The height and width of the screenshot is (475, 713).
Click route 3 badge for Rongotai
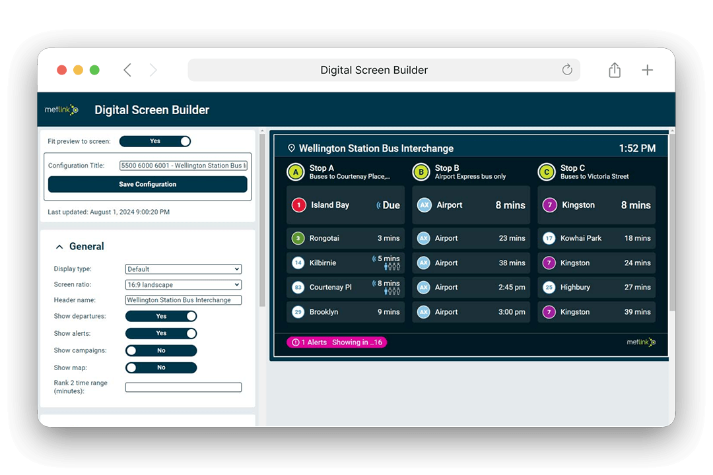[298, 238]
